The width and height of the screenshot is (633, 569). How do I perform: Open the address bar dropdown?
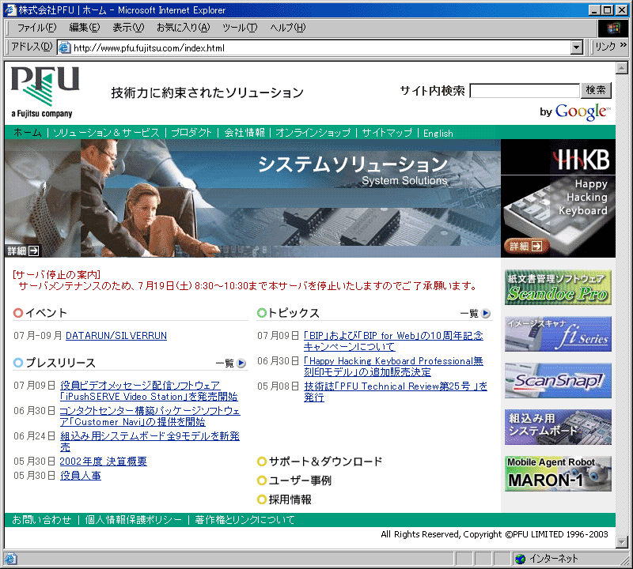pyautogui.click(x=577, y=48)
